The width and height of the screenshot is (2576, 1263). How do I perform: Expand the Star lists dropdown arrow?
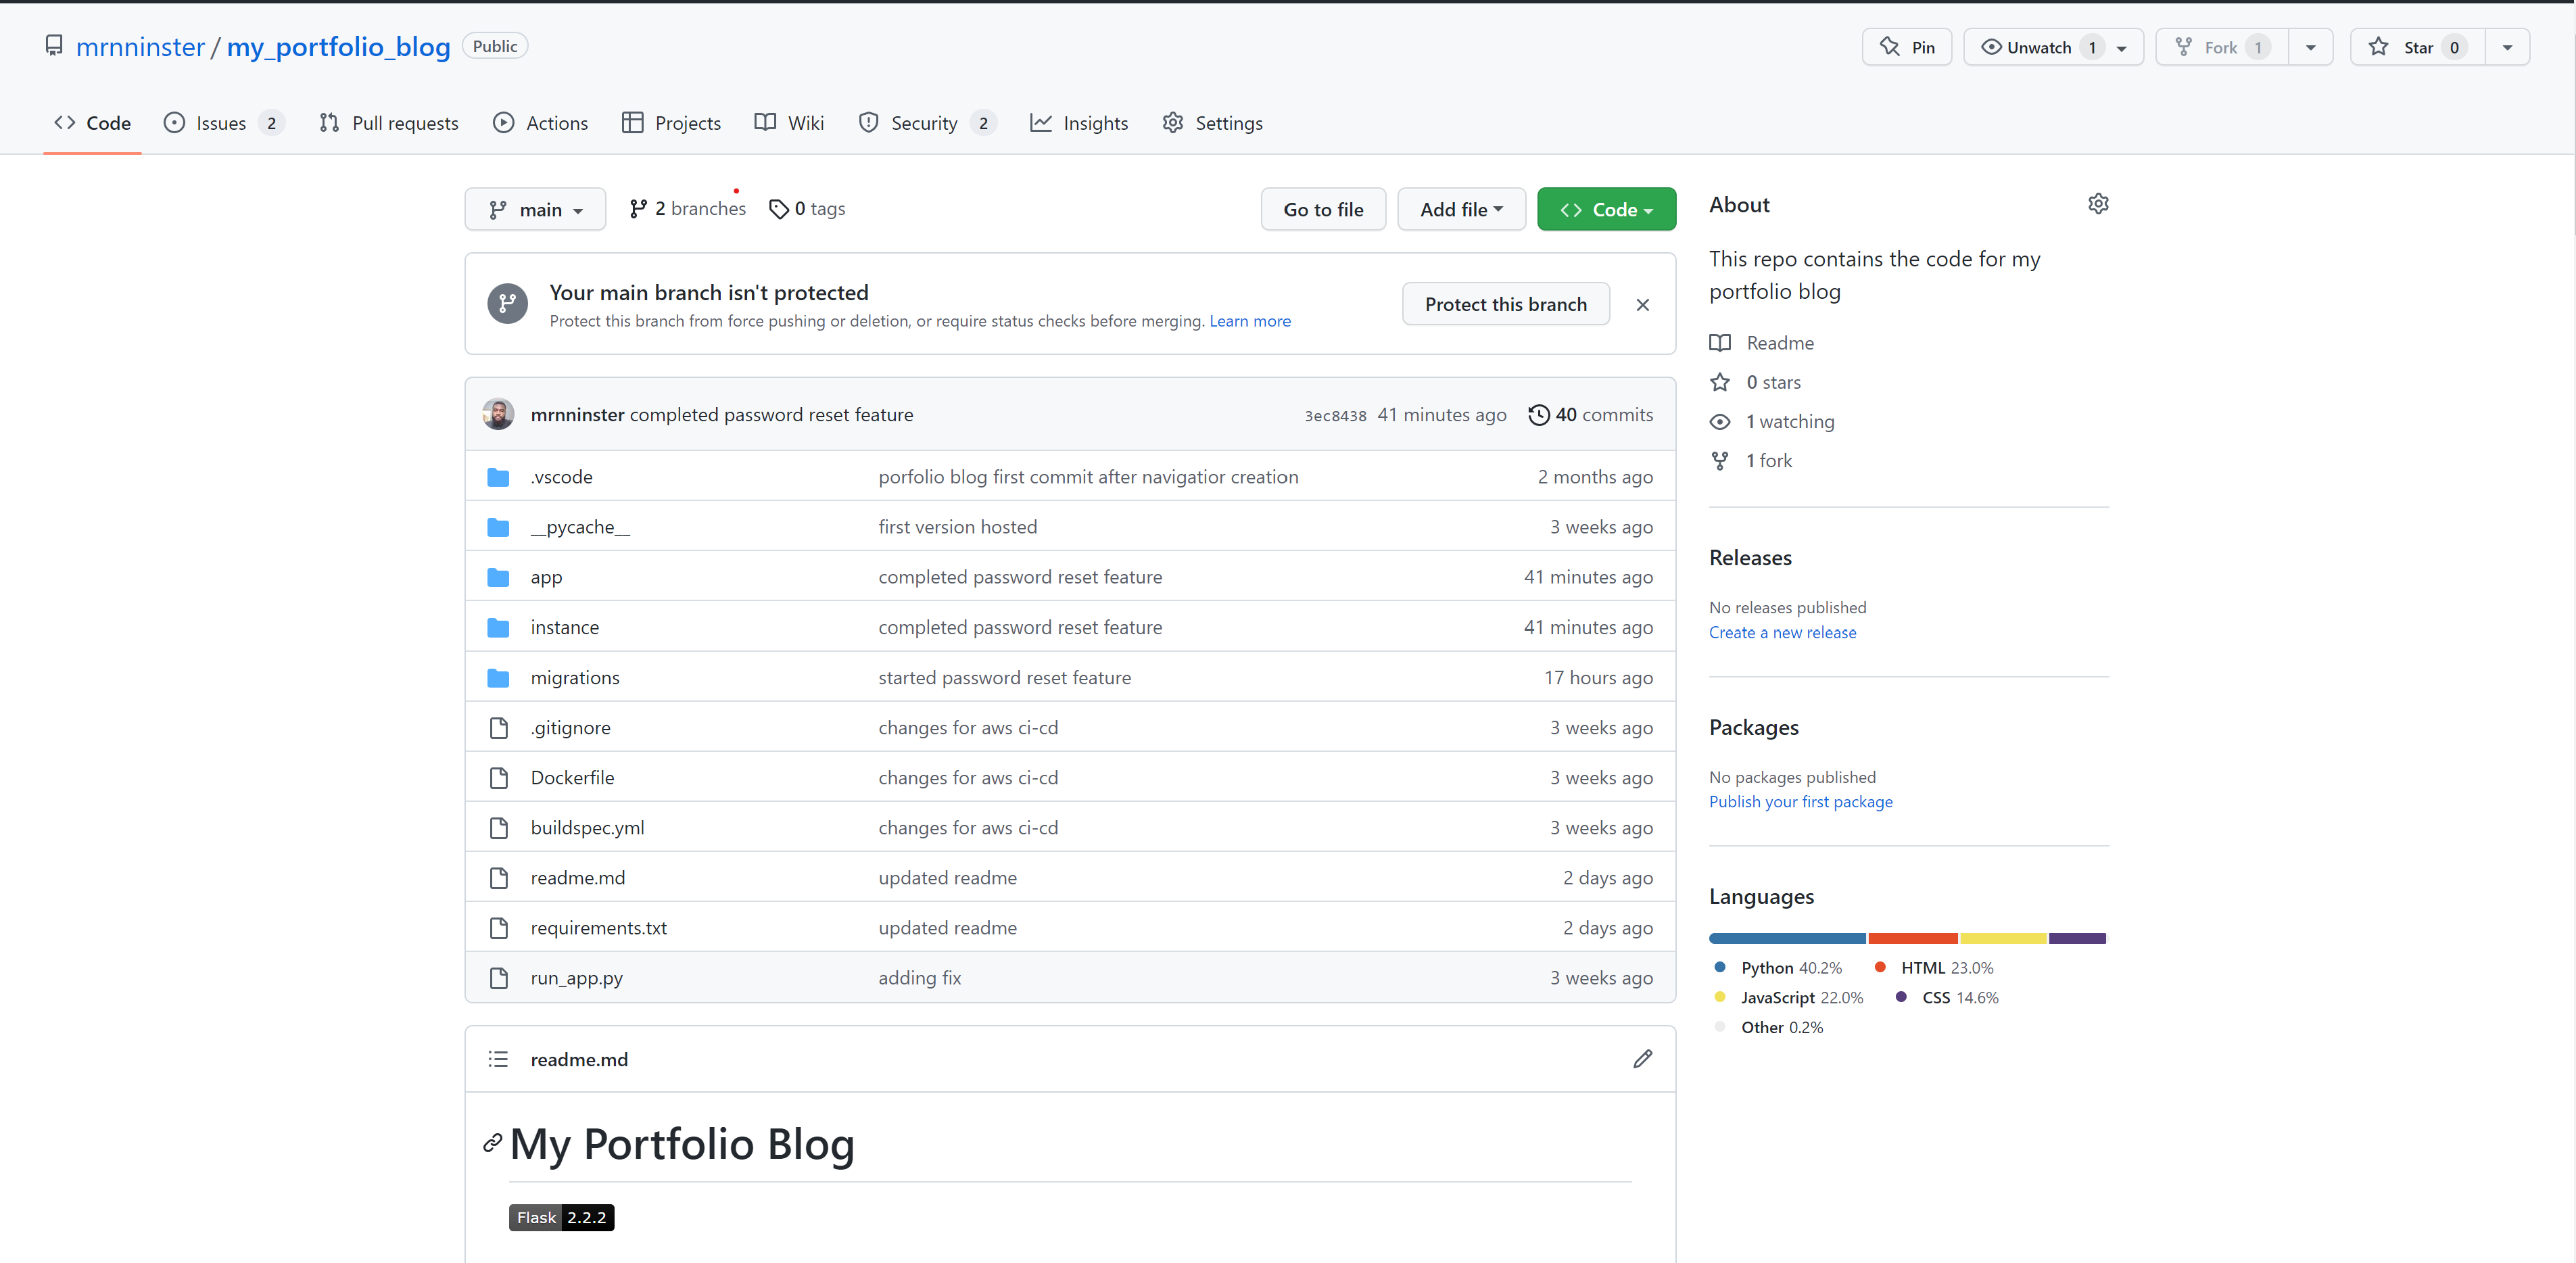coord(2507,47)
